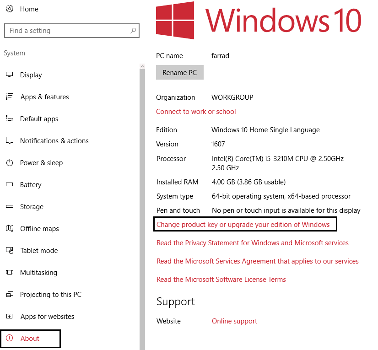Click the Battery icon
Image resolution: width=378 pixels, height=350 pixels.
[x=10, y=184]
